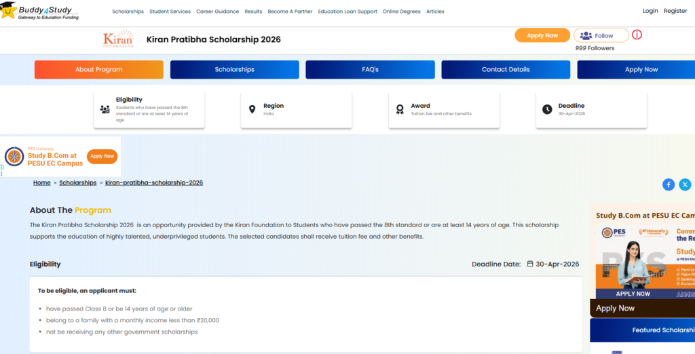Go to Scholarships breadcrumb link
The height and width of the screenshot is (354, 695).
(77, 182)
